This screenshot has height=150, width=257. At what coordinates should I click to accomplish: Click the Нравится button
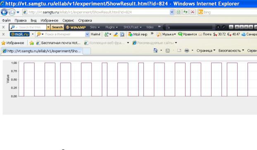[x=187, y=34]
